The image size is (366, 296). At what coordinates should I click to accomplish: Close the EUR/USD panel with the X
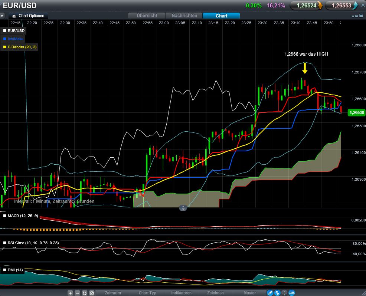click(x=363, y=5)
